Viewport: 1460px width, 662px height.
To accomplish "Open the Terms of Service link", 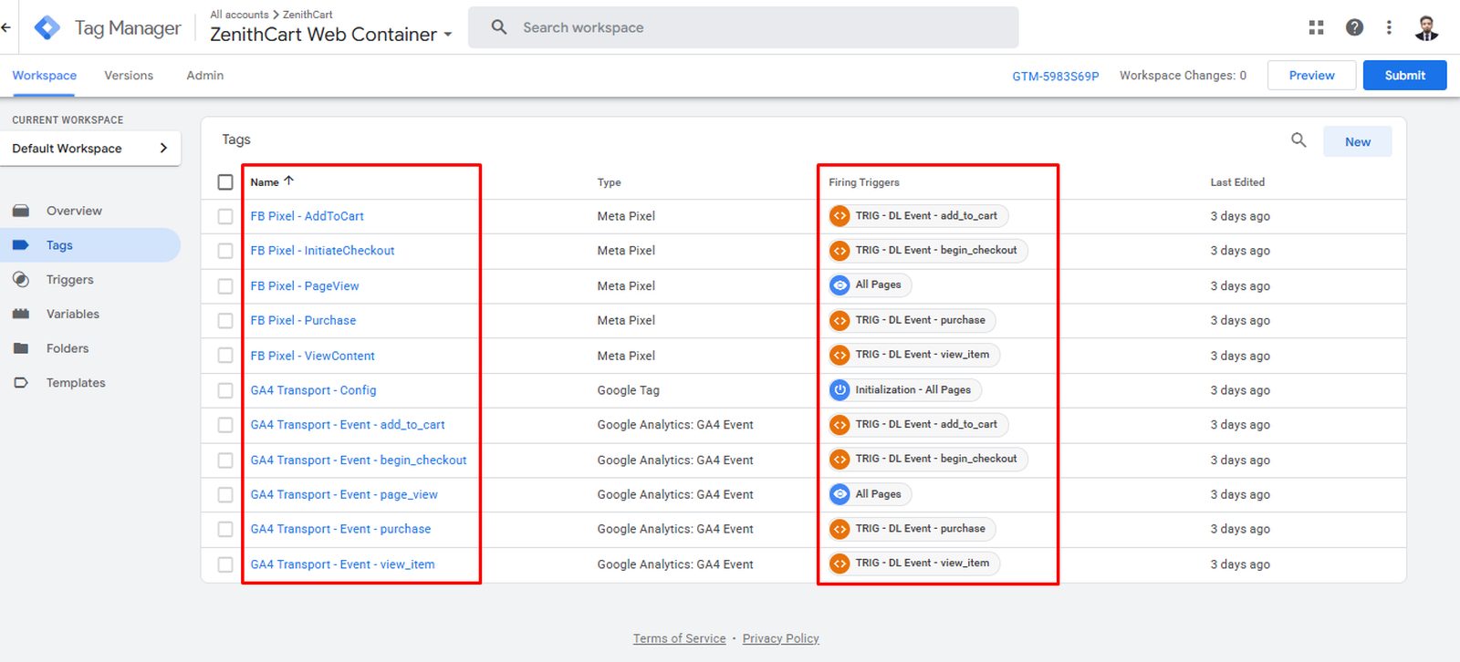I will point(680,638).
